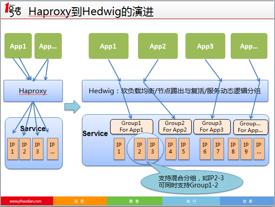Open the www.yihaodian.com footer link
Screen dimensions: 275x207
(26, 201)
